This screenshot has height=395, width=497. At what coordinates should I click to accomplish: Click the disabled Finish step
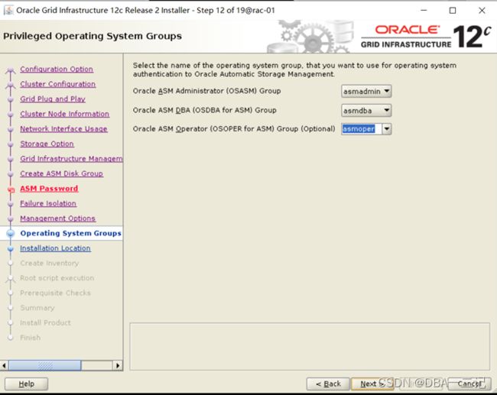coord(30,338)
